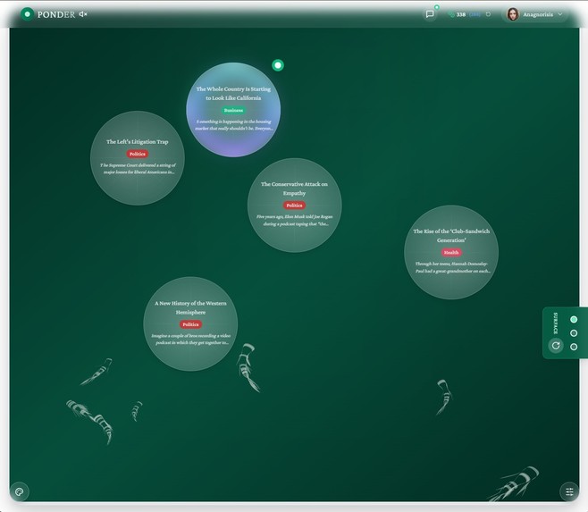
Task: Click the Hannah Domoslay-Paul excerpt text
Action: pyautogui.click(x=452, y=267)
